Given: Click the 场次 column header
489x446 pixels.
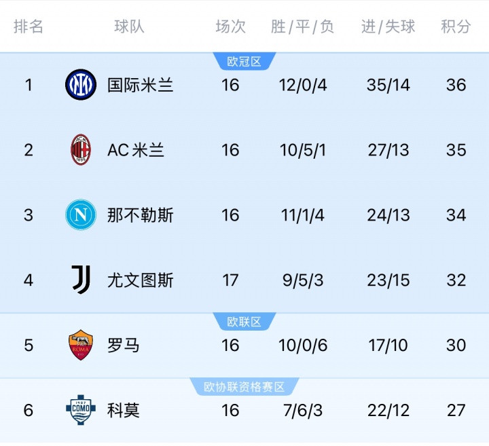Looking at the screenshot, I should pos(230,26).
